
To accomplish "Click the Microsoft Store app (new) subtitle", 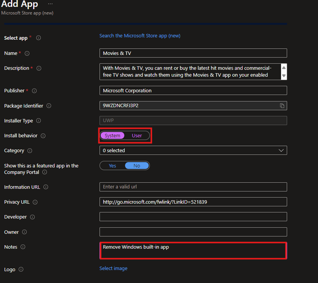I will pos(27,13).
